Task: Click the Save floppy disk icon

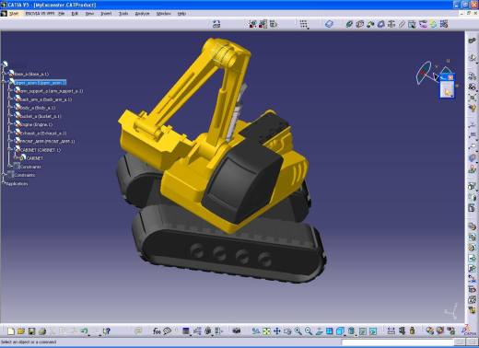Action: 31,331
